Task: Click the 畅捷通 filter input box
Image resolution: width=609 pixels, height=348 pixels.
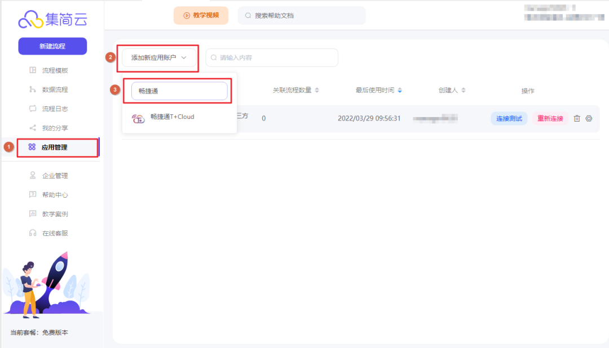Action: (x=179, y=91)
